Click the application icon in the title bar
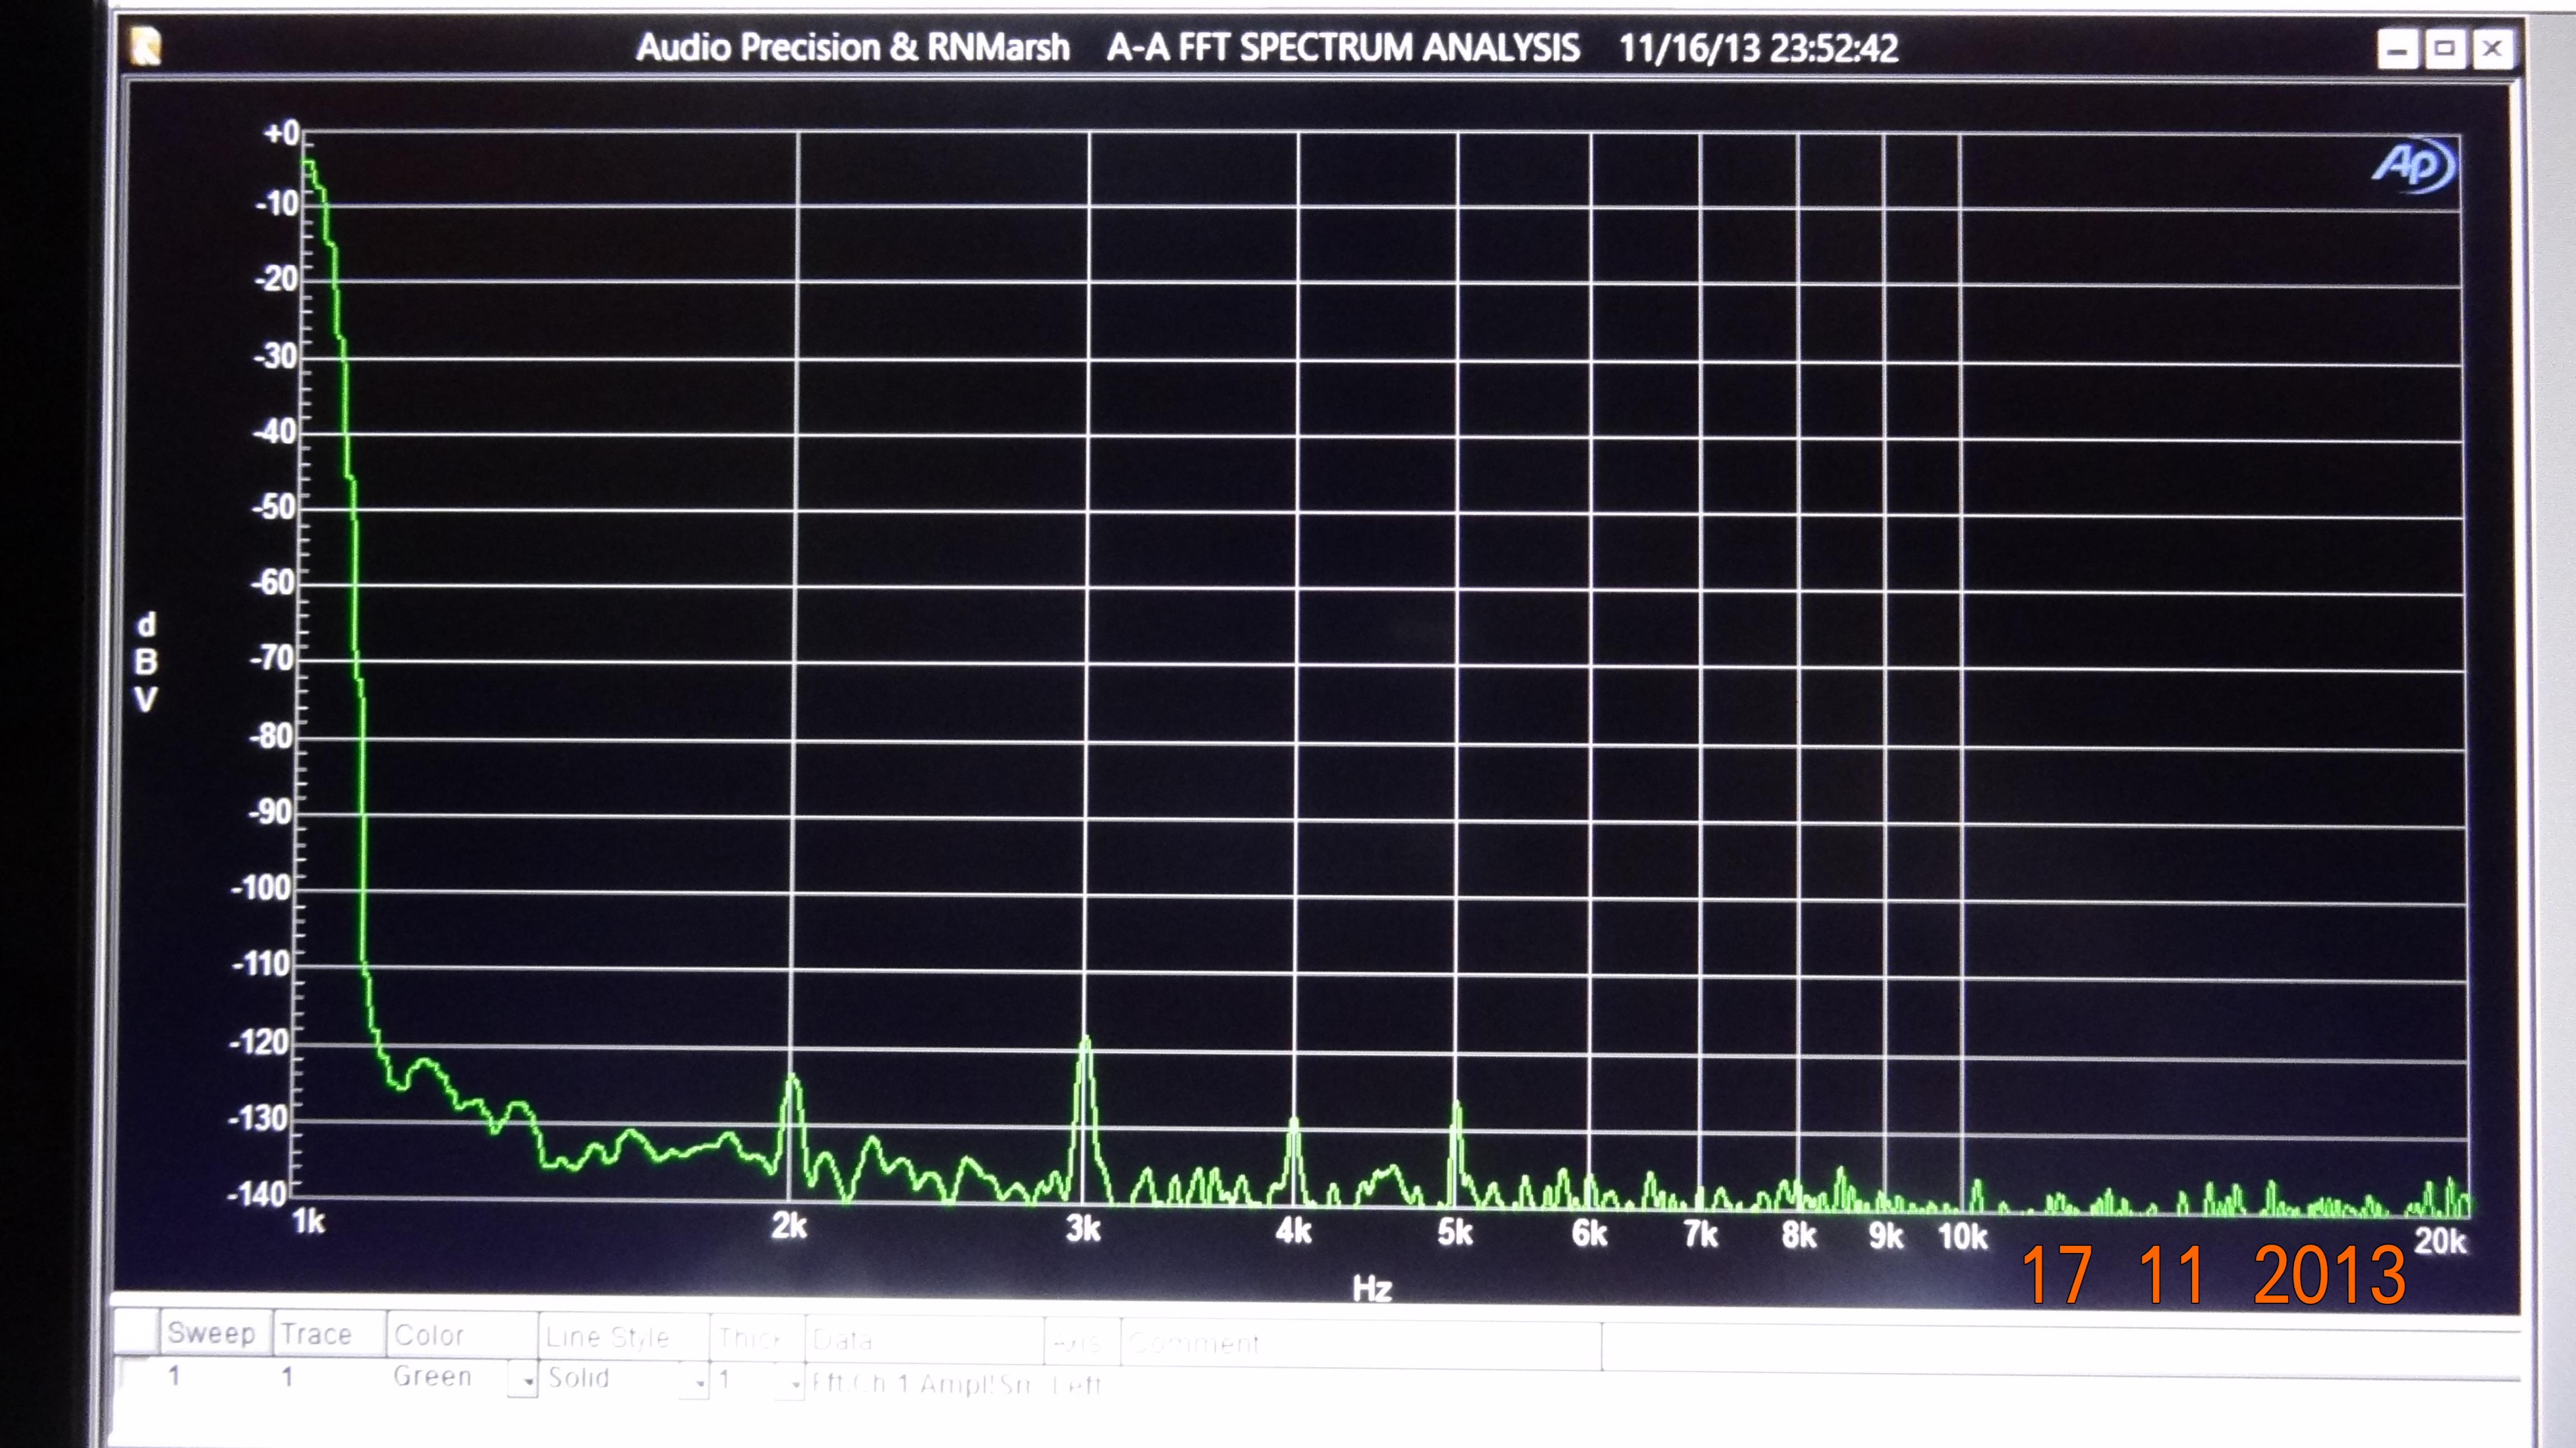2576x1448 pixels. [146, 46]
